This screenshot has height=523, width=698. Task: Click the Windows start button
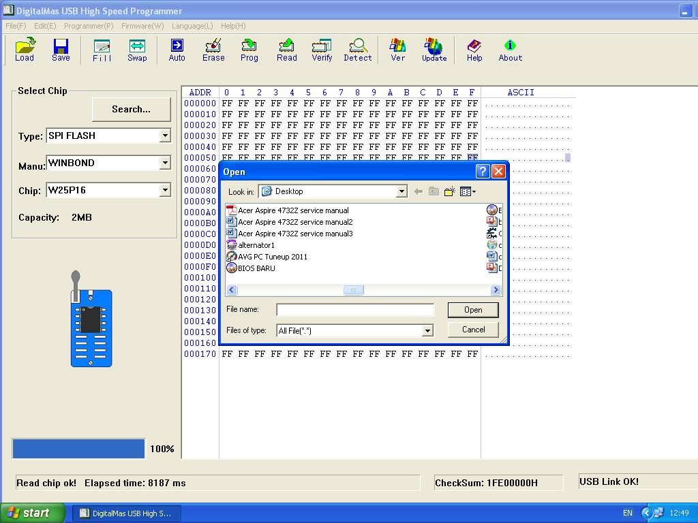33,513
